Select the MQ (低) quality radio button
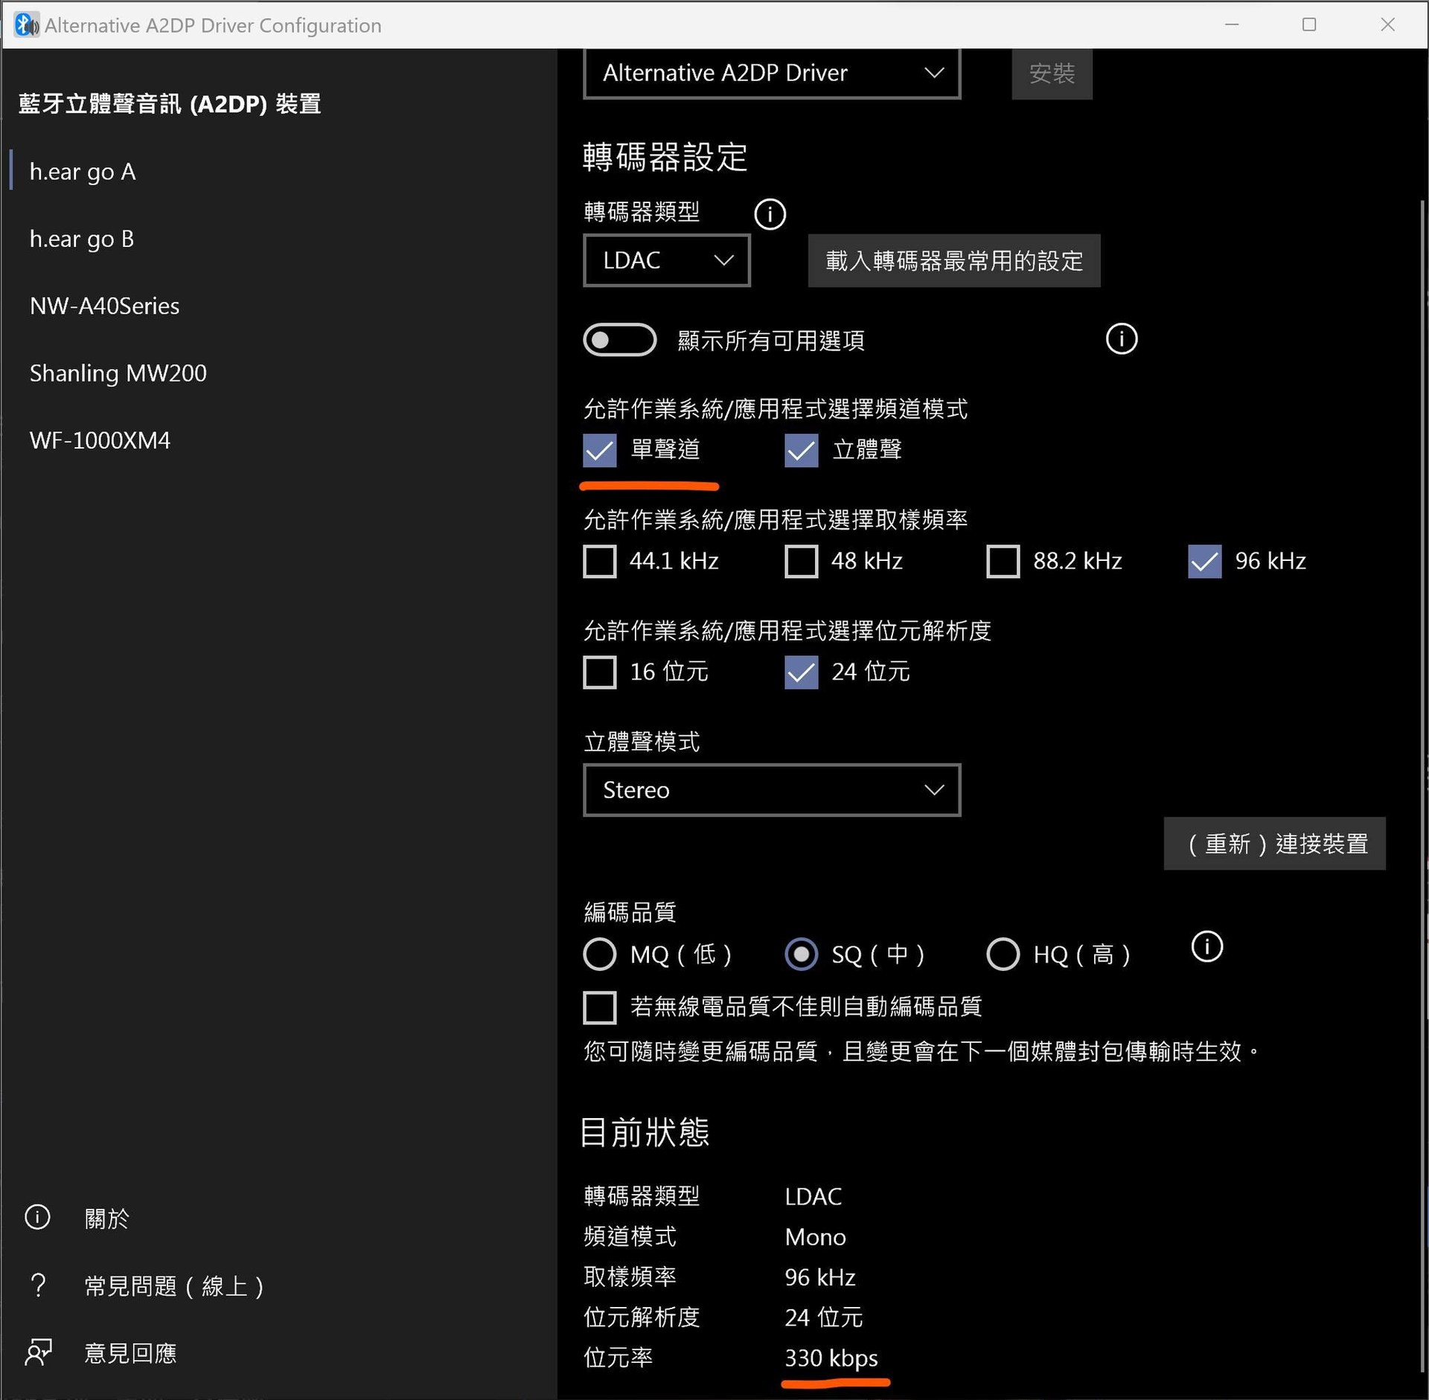This screenshot has width=1429, height=1400. click(x=599, y=954)
